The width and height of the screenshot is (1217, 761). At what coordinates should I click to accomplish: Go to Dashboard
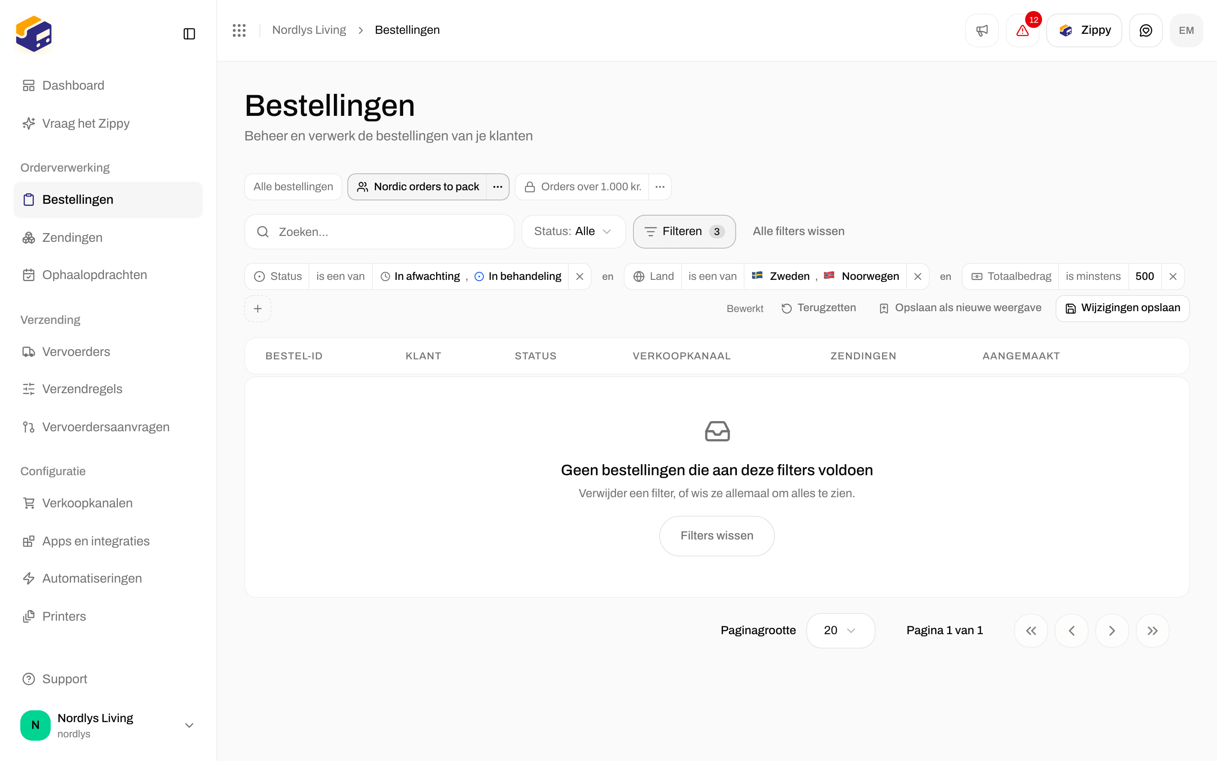pyautogui.click(x=108, y=85)
